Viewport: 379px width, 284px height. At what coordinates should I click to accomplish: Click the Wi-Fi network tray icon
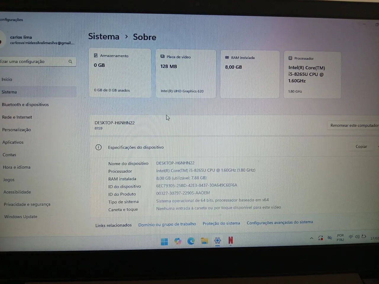click(x=351, y=237)
